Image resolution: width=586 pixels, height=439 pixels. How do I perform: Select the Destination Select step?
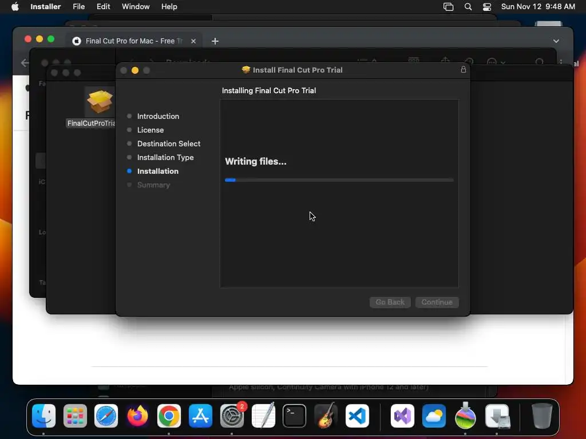pos(169,143)
